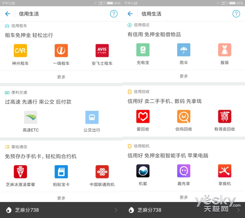This screenshot has width=245, height=218.
Task: Open 充电宝 power bank icon
Action: (143, 50)
